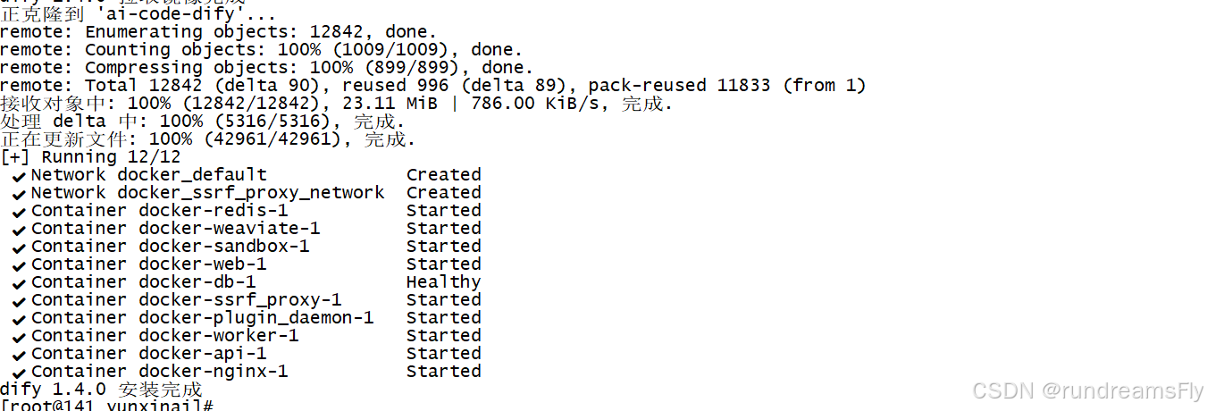Click checkmark beside docker_ssrf_proxy_network

(19, 194)
